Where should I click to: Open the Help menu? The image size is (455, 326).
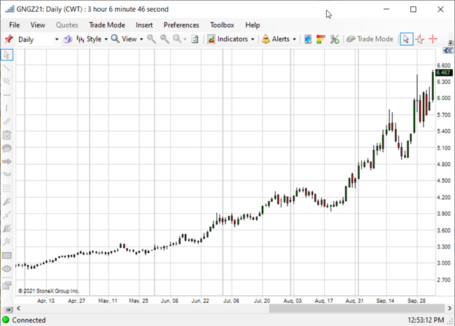[253, 25]
